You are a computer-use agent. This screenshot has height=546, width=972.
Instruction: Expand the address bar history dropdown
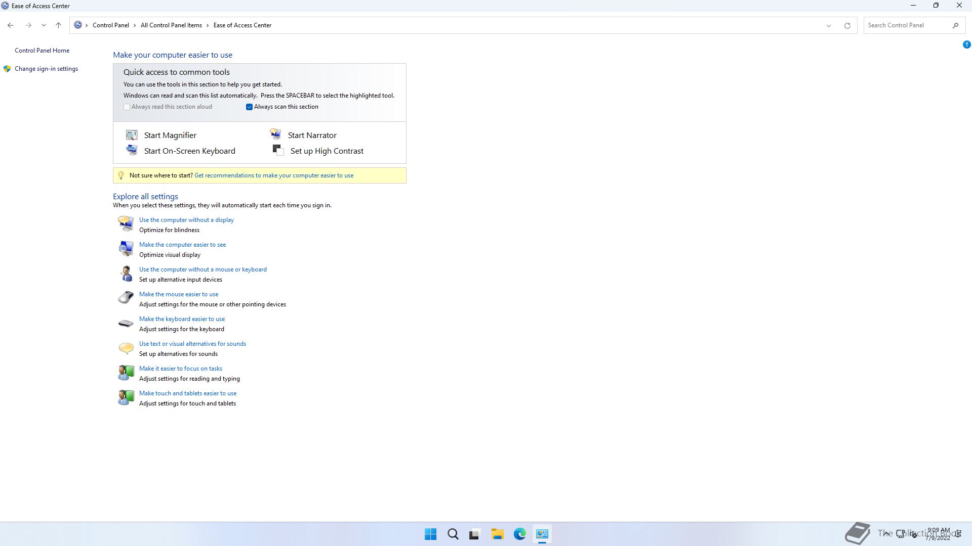(828, 25)
